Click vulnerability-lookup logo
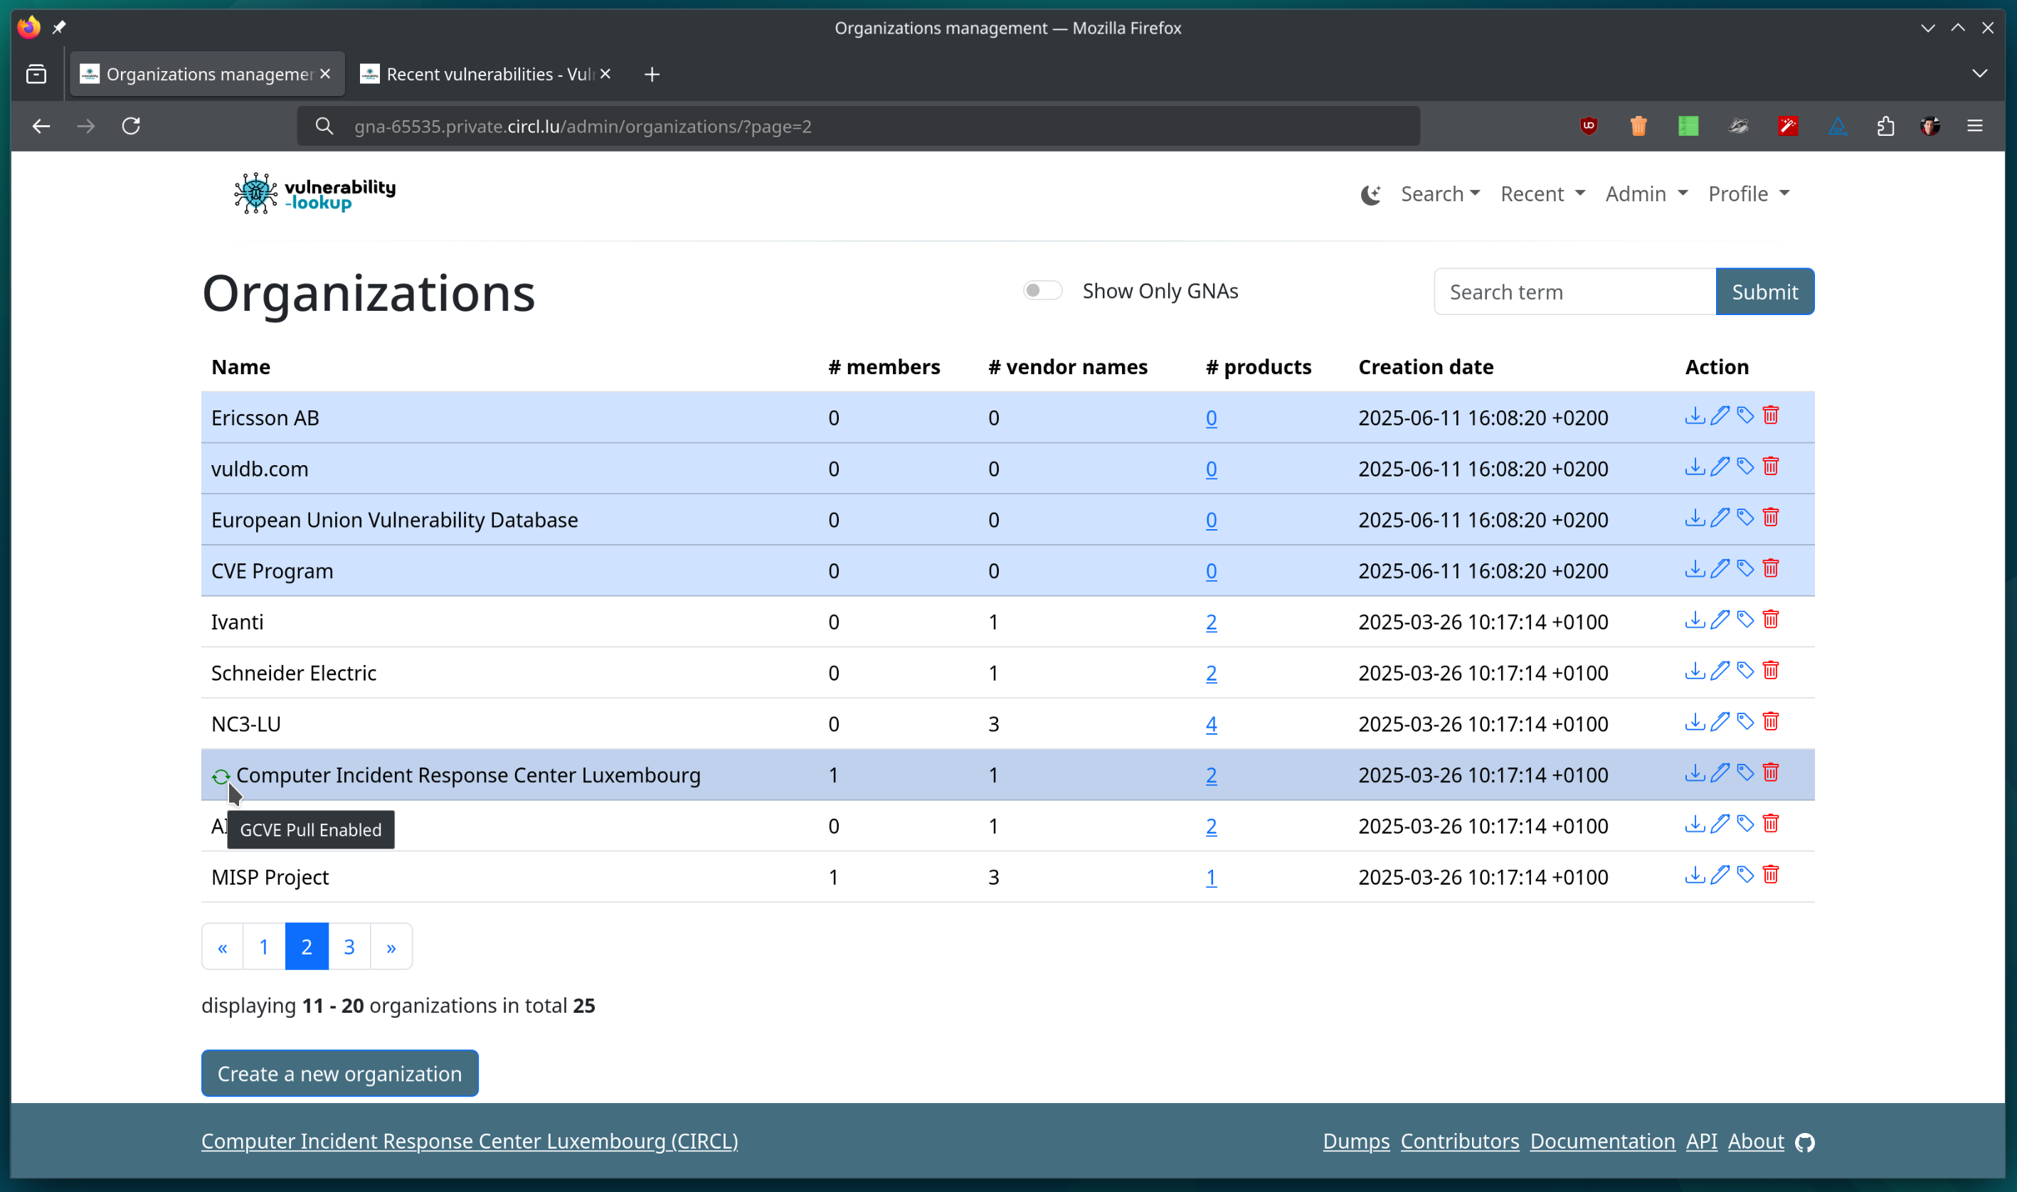Screen dimensions: 2017x1192 pyautogui.click(x=314, y=193)
